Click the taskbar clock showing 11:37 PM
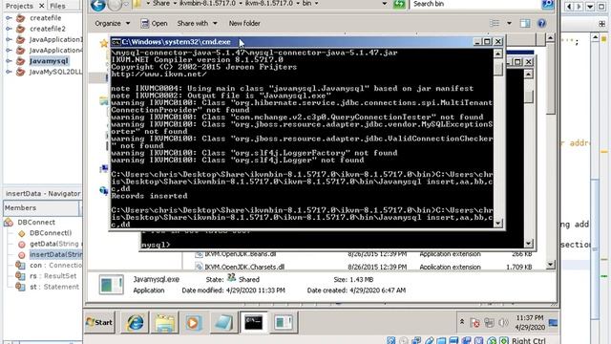611x344 pixels. [x=529, y=323]
